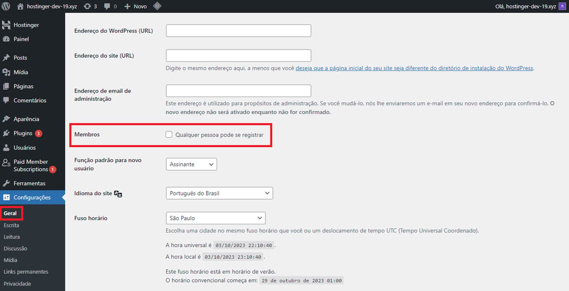Click the Membros label

(x=87, y=134)
